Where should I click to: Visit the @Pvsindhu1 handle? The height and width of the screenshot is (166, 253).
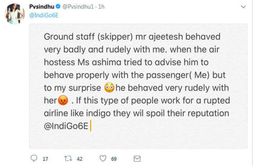[78, 7]
